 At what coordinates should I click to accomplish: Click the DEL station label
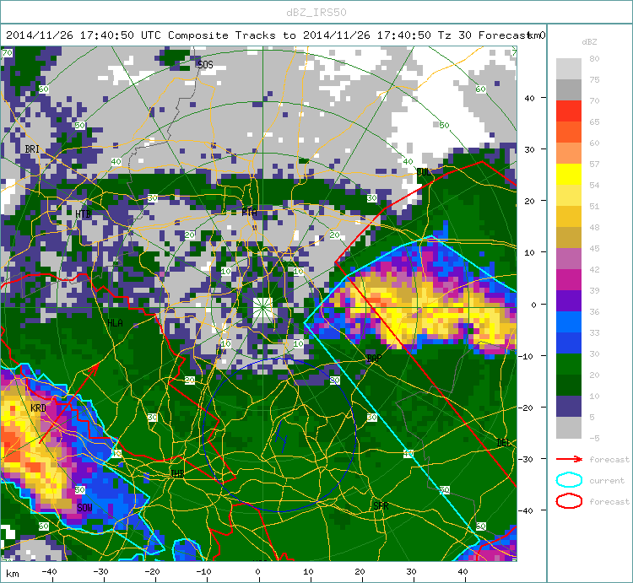pos(503,443)
